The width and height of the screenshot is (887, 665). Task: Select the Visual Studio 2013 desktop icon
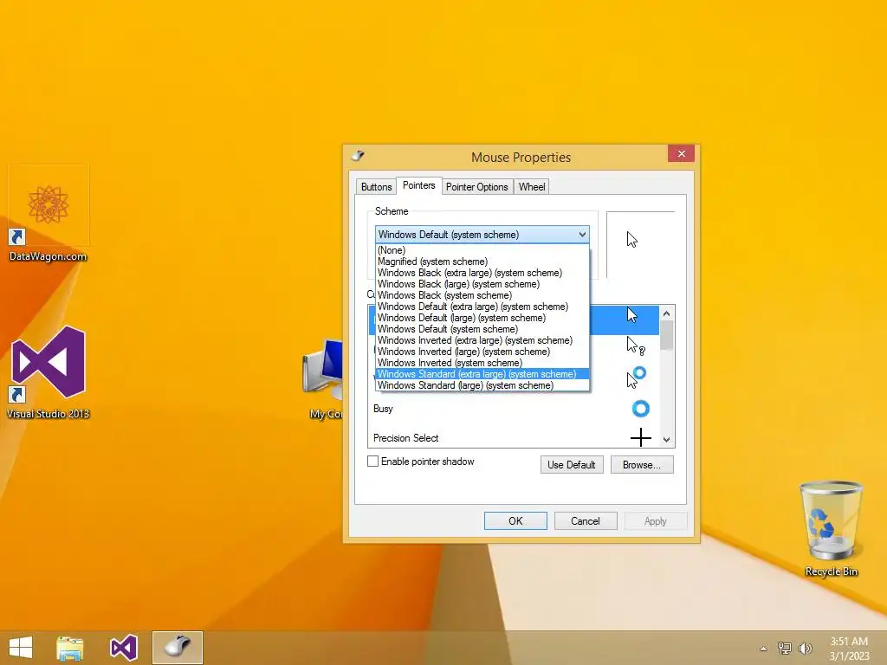[49, 373]
